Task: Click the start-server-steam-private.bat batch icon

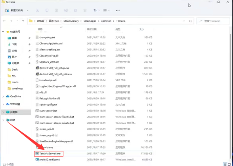Action: (37, 123)
